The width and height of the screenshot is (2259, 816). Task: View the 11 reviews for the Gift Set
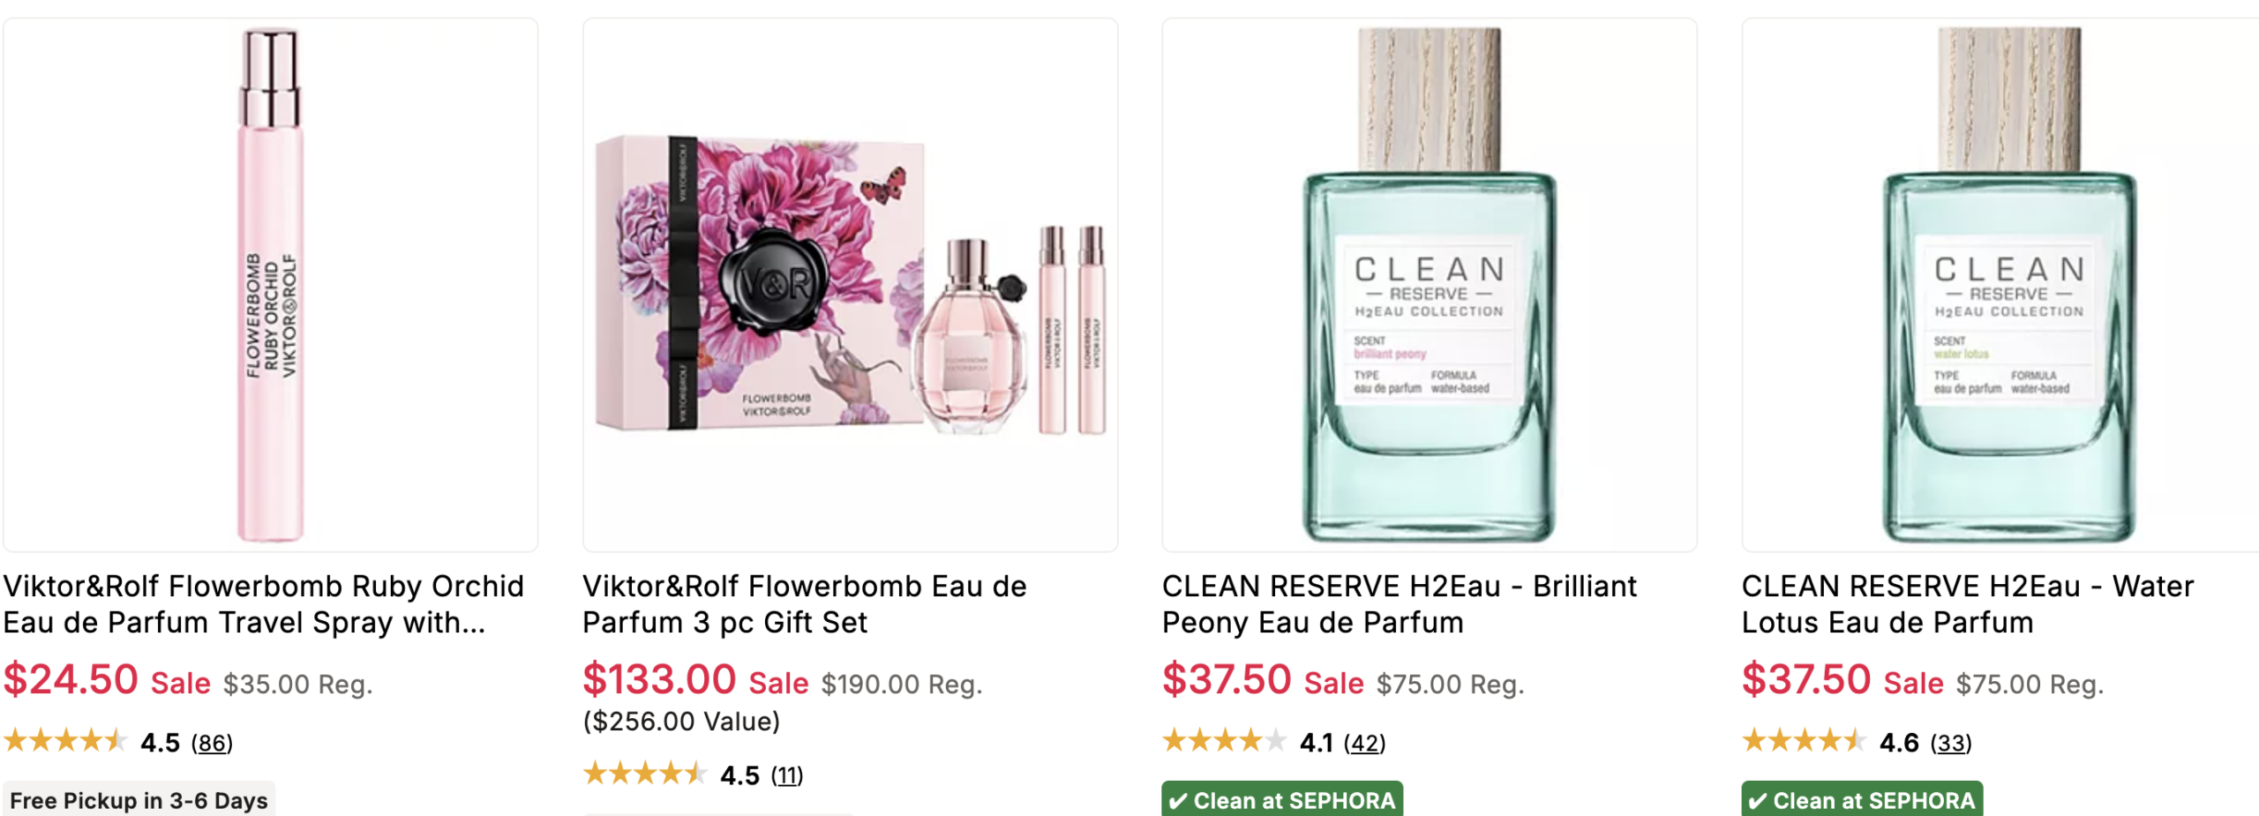click(x=787, y=775)
